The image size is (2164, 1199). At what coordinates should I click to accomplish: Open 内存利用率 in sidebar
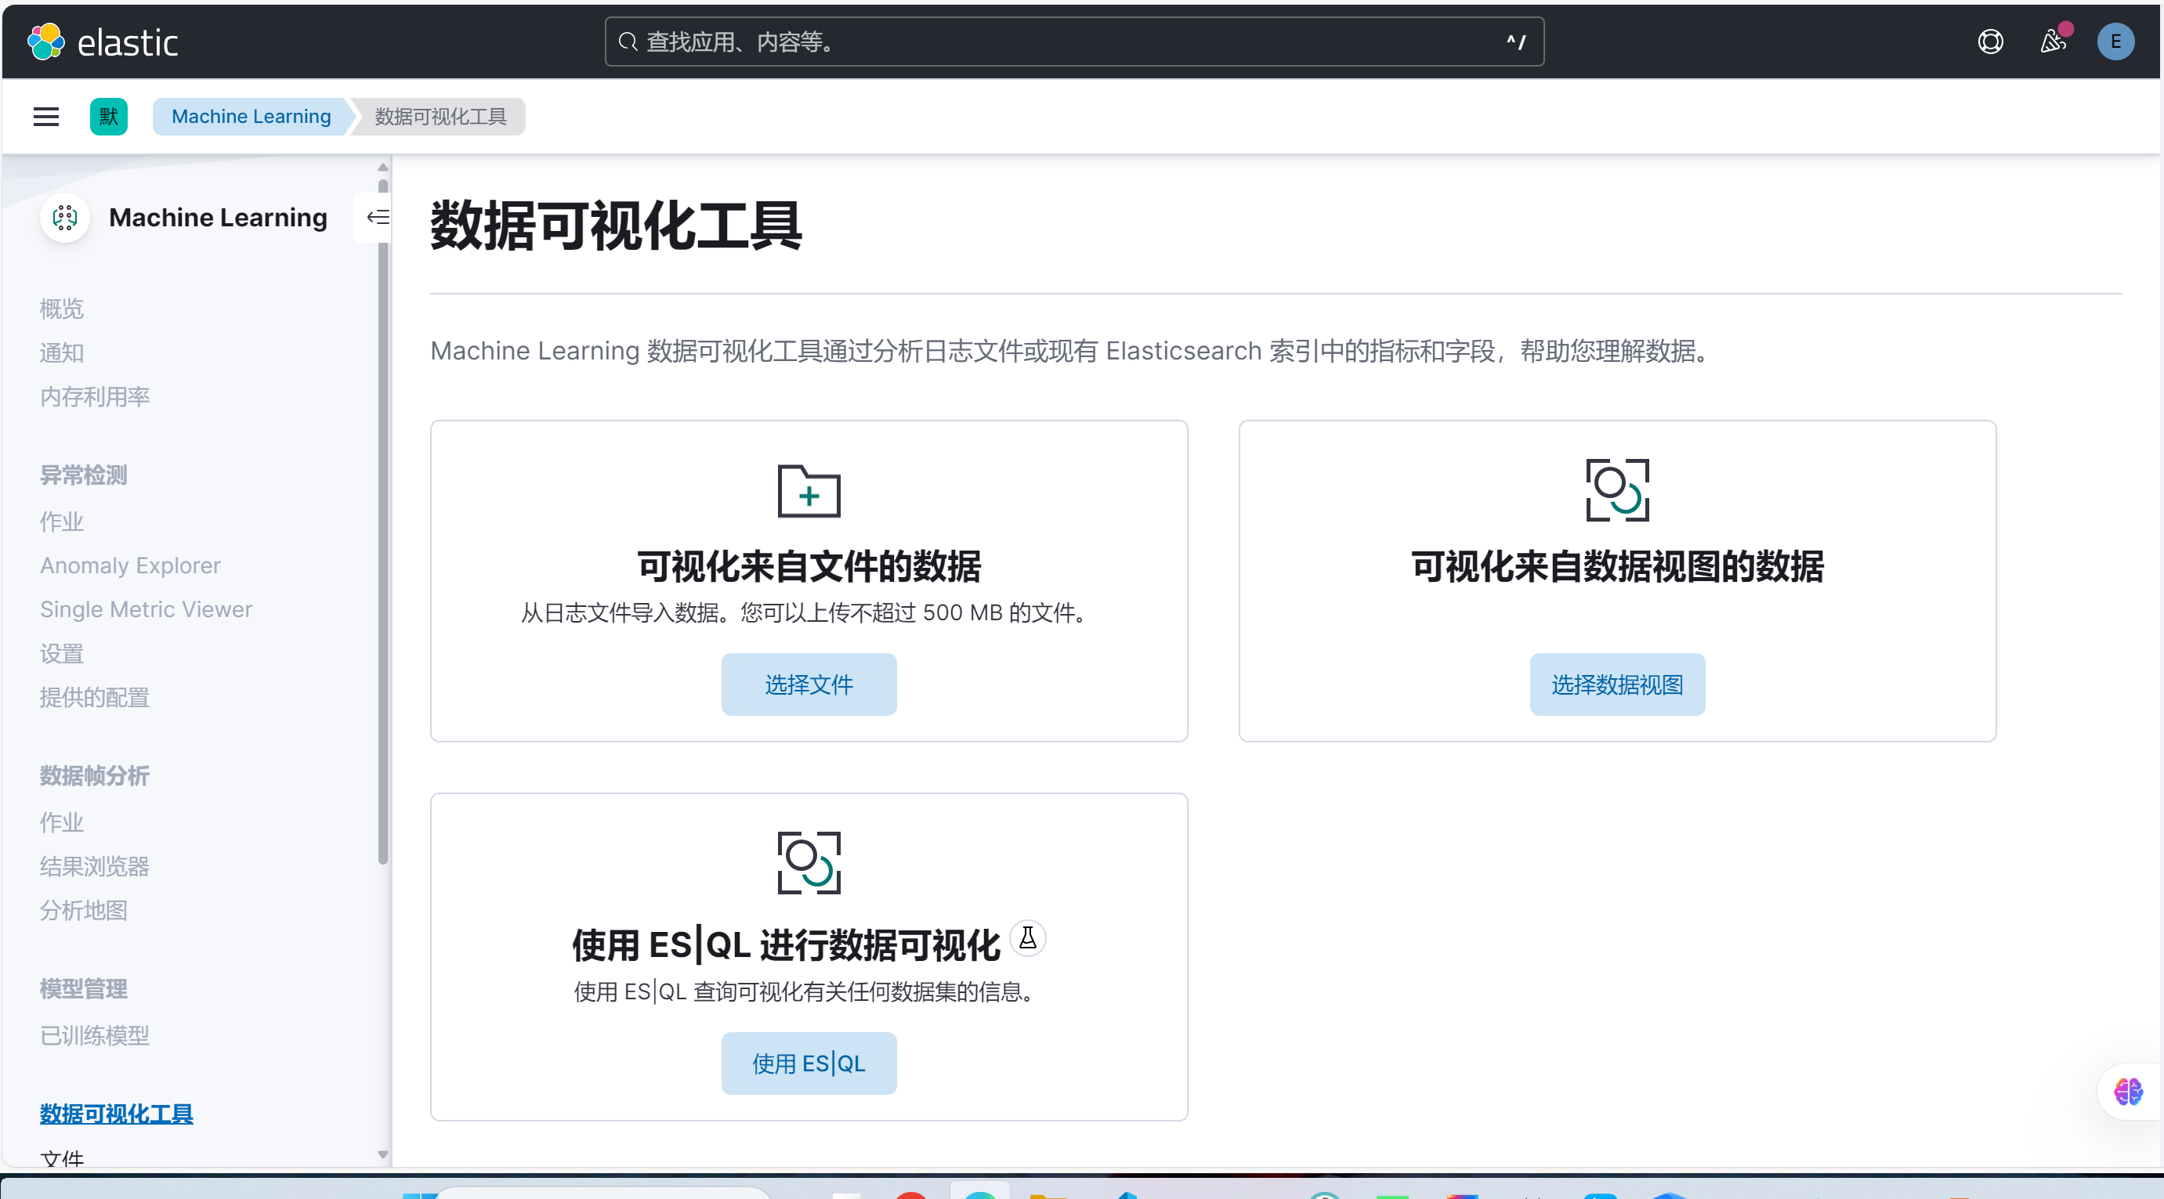(x=95, y=396)
